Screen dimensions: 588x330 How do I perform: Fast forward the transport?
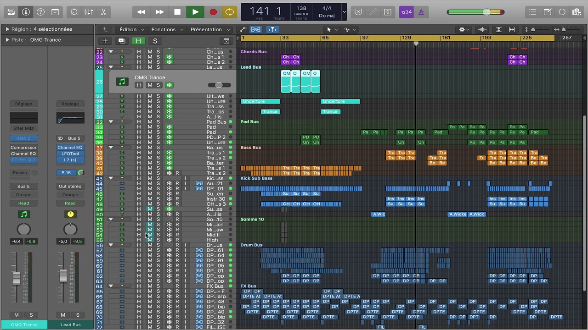coord(159,12)
